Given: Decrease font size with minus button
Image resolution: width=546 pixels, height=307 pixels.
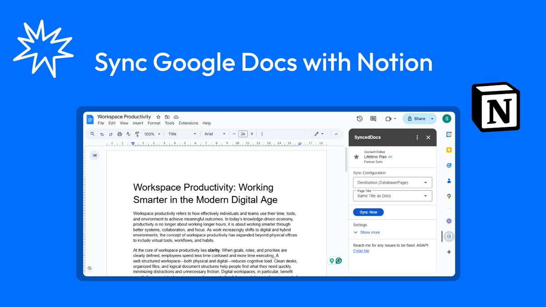Looking at the screenshot, I should [234, 134].
